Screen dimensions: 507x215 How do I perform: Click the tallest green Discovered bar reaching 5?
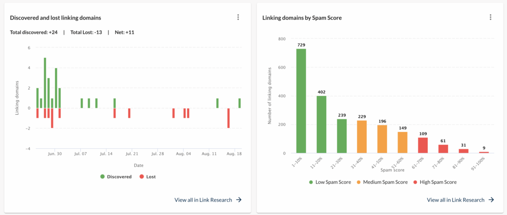click(45, 83)
